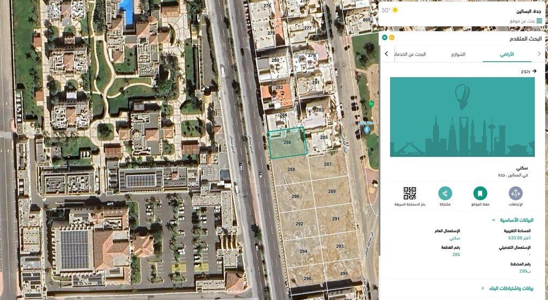Click the Share (مشاركة) icon

(x=445, y=193)
